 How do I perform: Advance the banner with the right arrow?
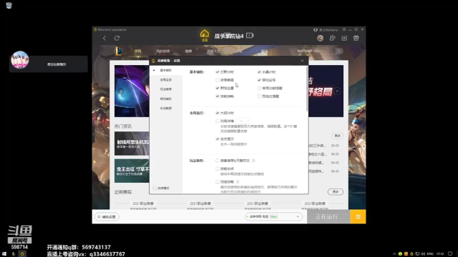[337, 91]
